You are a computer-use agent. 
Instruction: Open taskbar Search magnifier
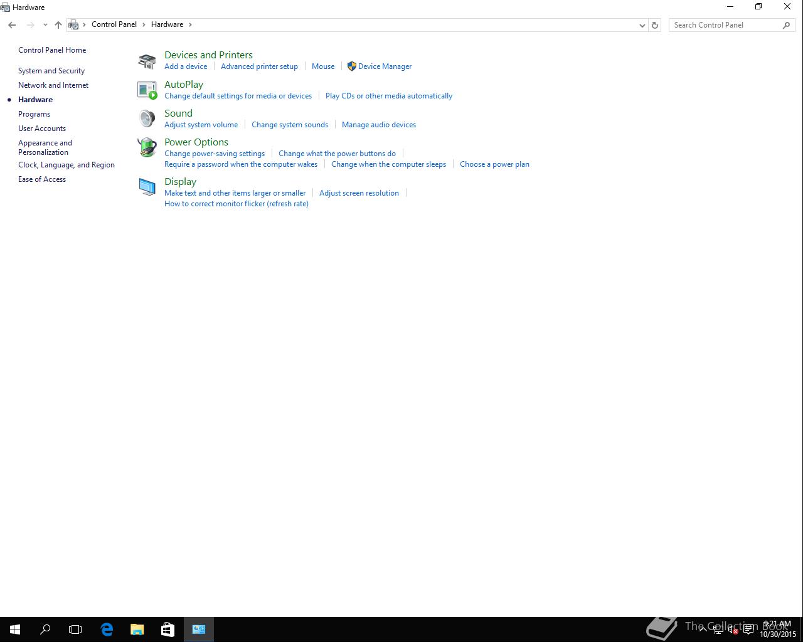pos(45,629)
